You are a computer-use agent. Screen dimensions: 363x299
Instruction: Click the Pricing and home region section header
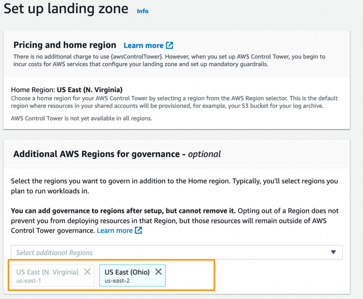tap(65, 45)
